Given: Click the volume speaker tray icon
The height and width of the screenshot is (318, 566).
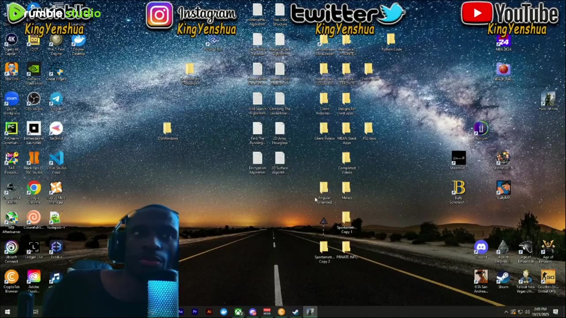Looking at the screenshot, I should click(x=527, y=312).
